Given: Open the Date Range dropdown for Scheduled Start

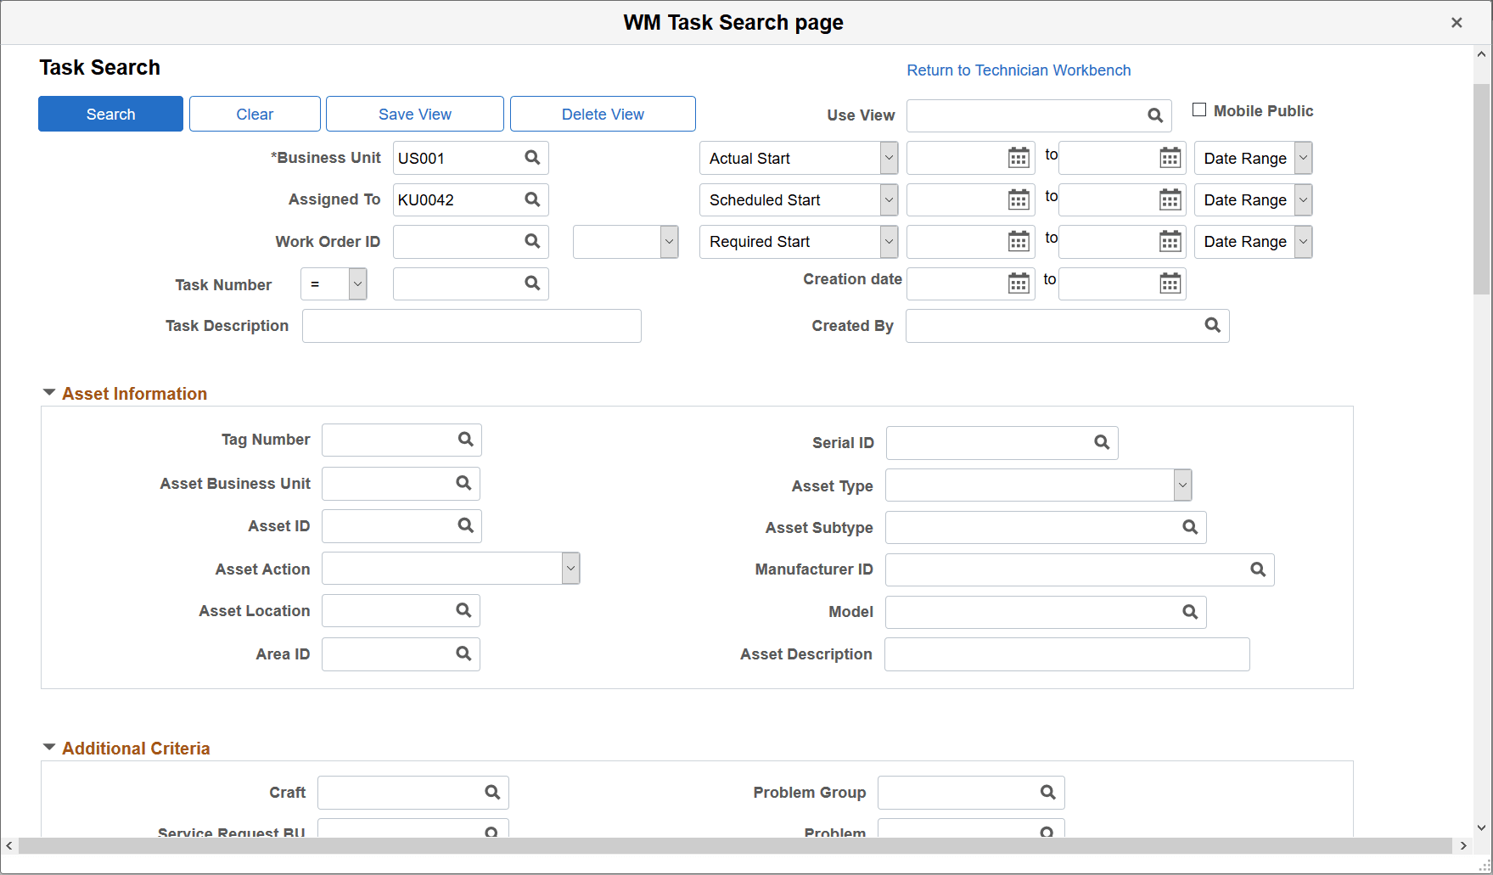Looking at the screenshot, I should click(x=1302, y=199).
